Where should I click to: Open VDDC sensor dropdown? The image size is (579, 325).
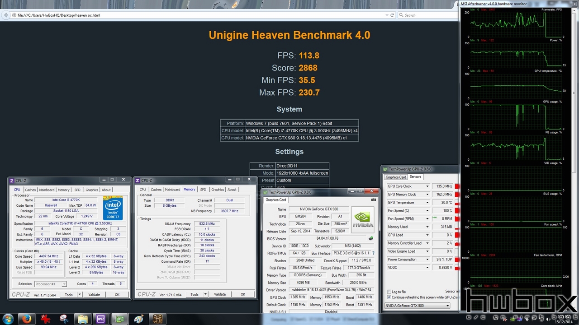tap(427, 267)
